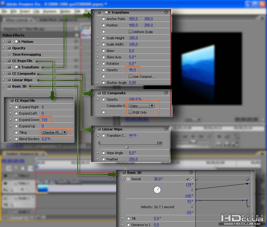Select CC RepeTile in Video Effects list

[x=22, y=61]
